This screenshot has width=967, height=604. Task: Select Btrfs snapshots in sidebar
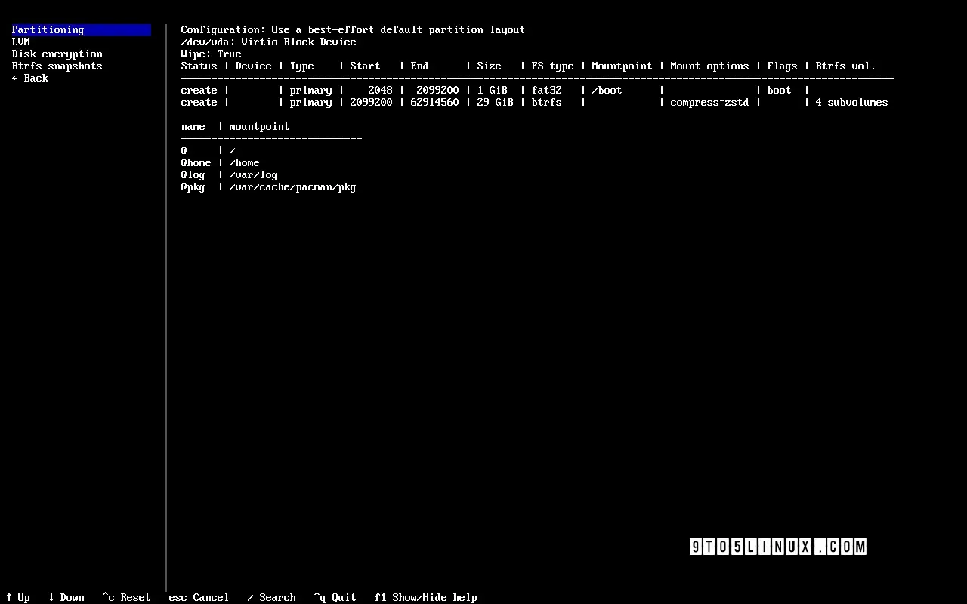(x=57, y=66)
